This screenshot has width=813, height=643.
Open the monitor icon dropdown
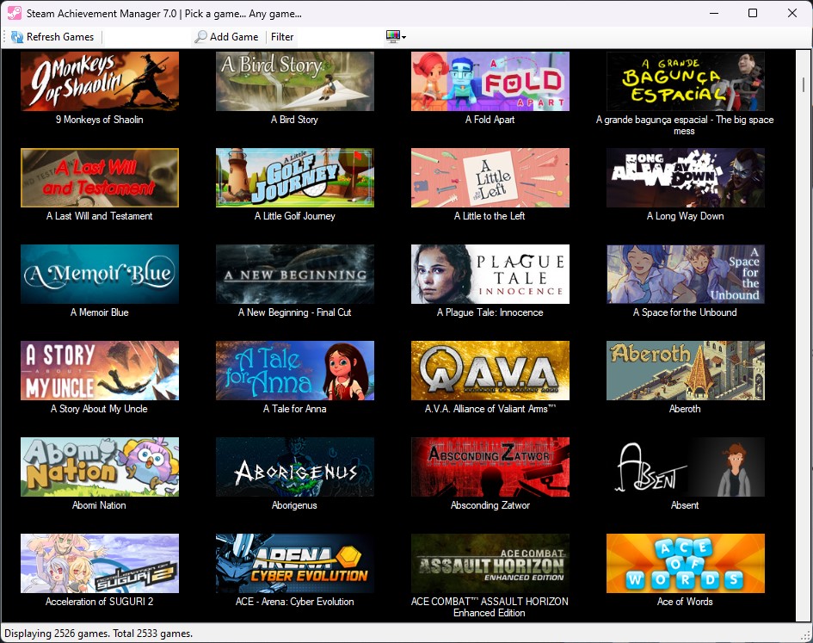click(396, 37)
